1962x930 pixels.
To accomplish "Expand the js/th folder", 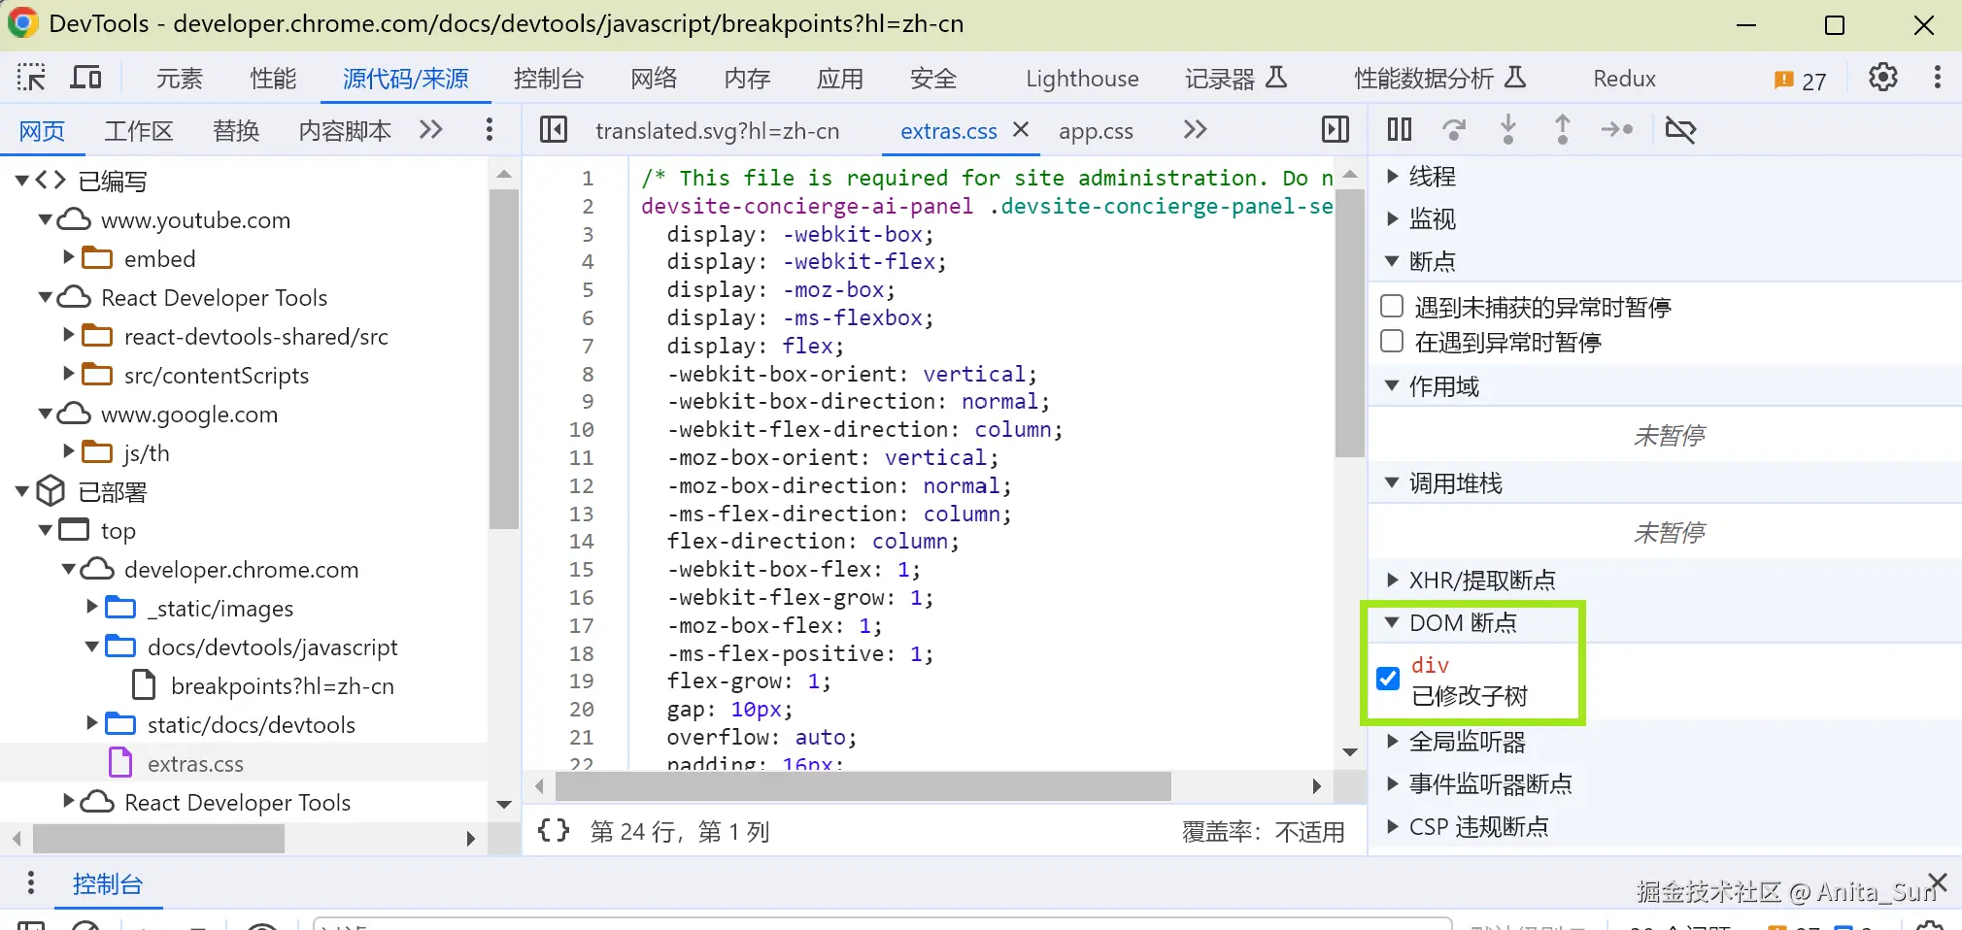I will 69,451.
